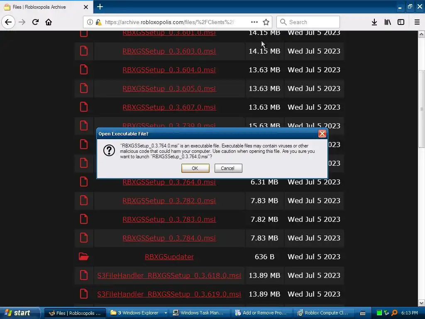Expand the Windows Explorer group dropdown arrow
Viewport: 425px width, 319px height.
(x=166, y=313)
